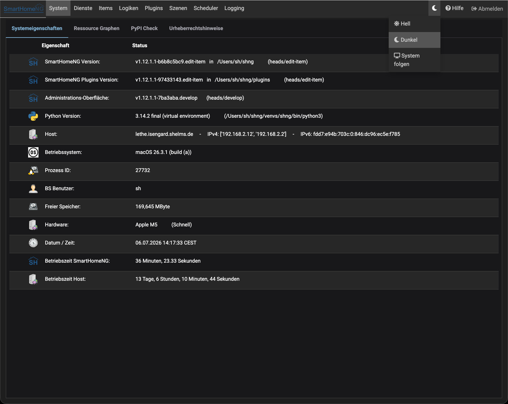Click the disk icon of Freier Speicher
The height and width of the screenshot is (404, 508).
point(33,206)
